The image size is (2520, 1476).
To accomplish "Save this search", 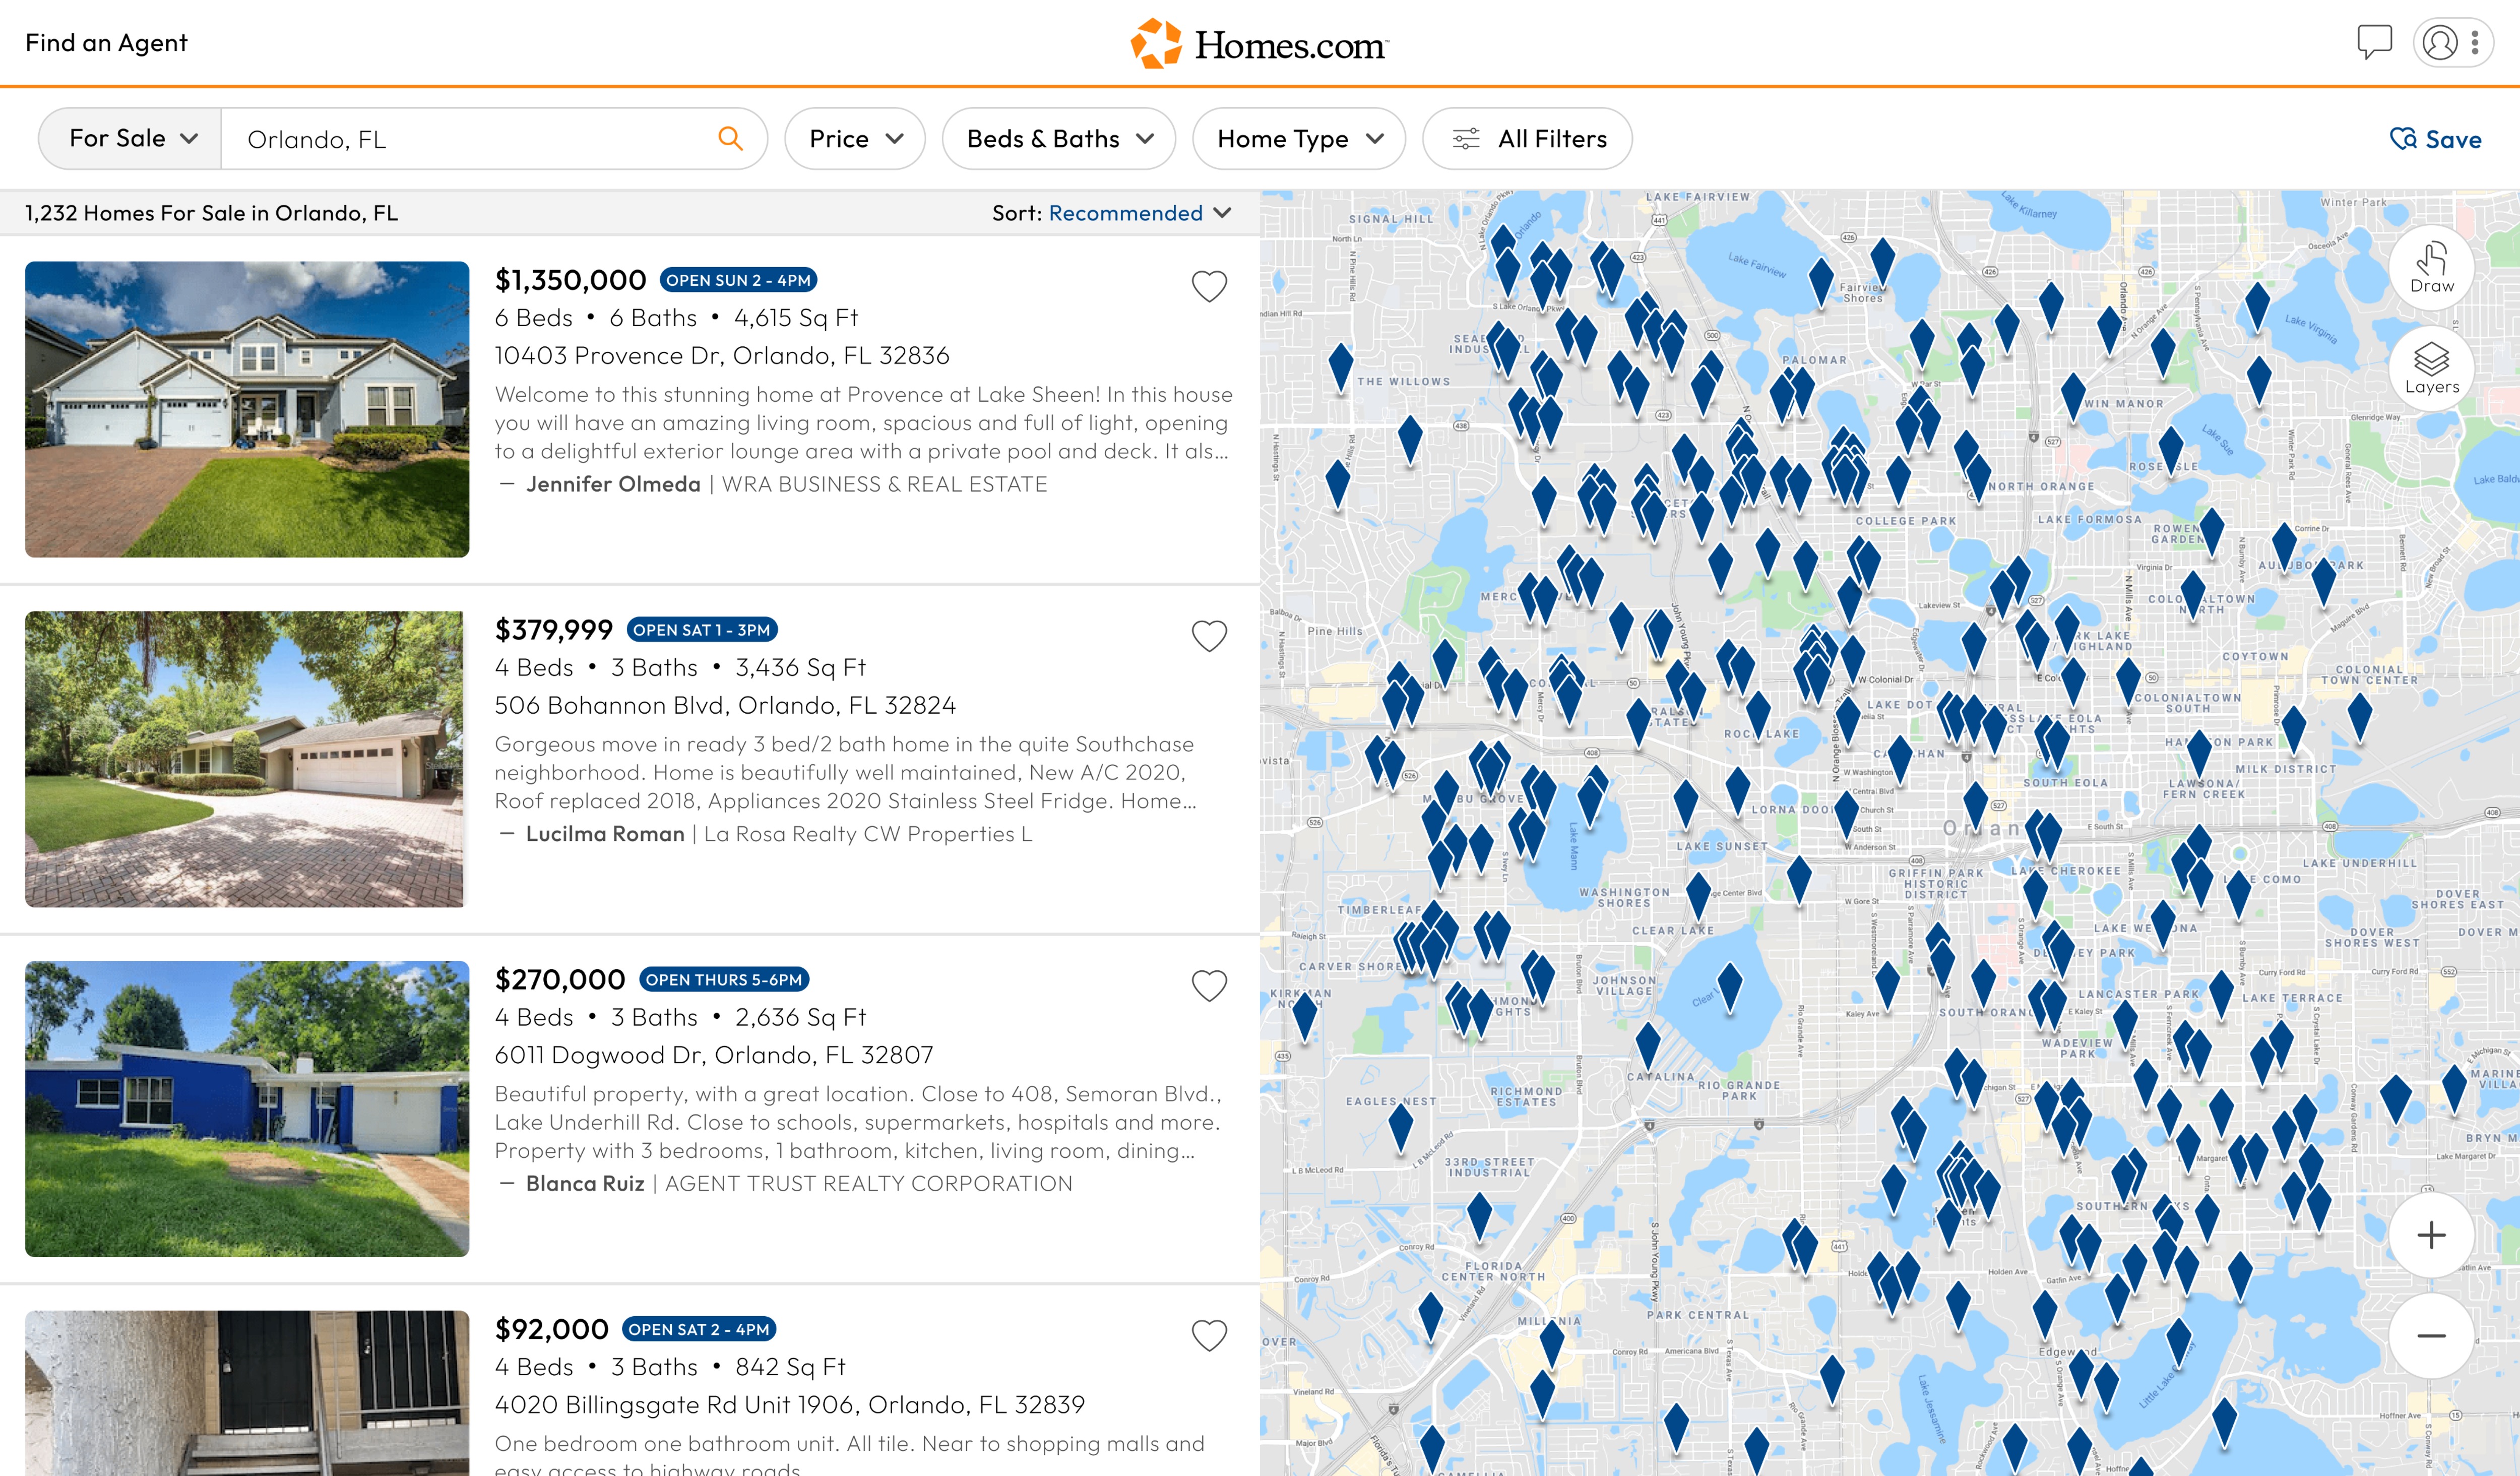I will pyautogui.click(x=2435, y=139).
